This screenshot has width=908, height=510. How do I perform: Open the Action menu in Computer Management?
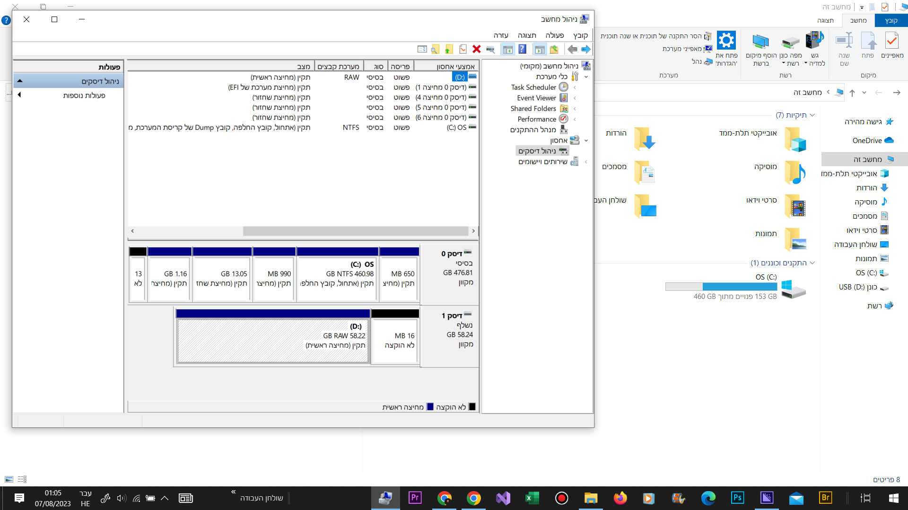coord(555,35)
